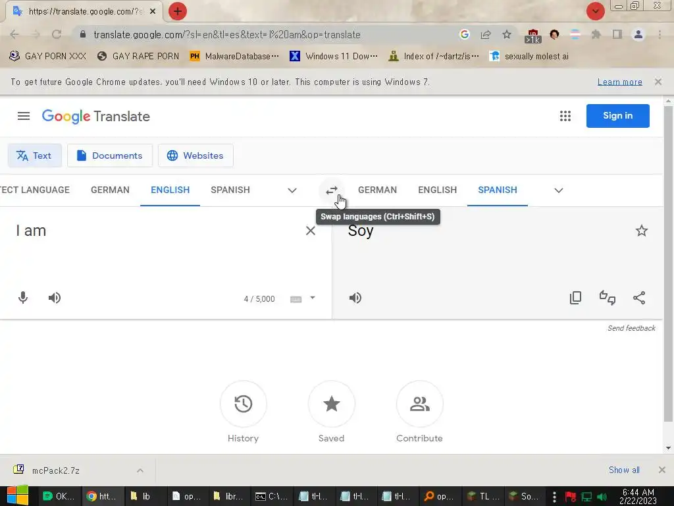This screenshot has height=506, width=674.
Task: Open the History panel
Action: (244, 404)
